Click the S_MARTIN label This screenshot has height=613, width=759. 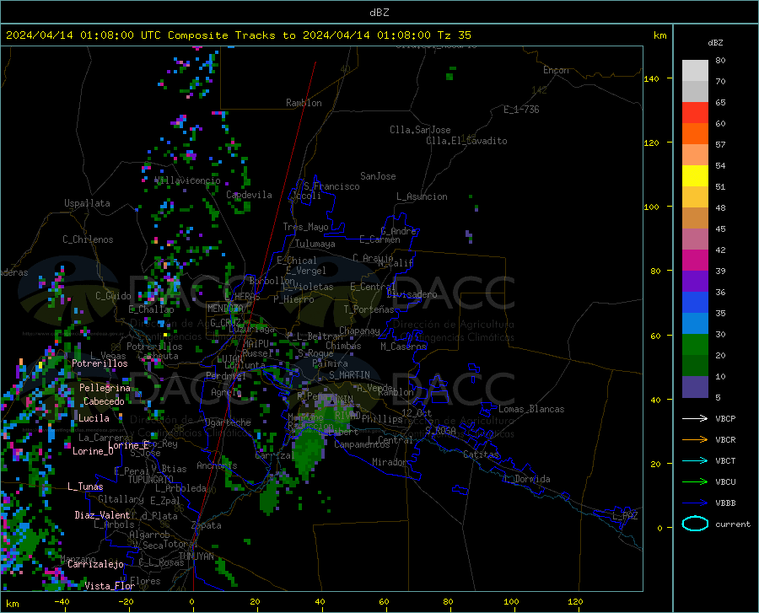coord(349,375)
